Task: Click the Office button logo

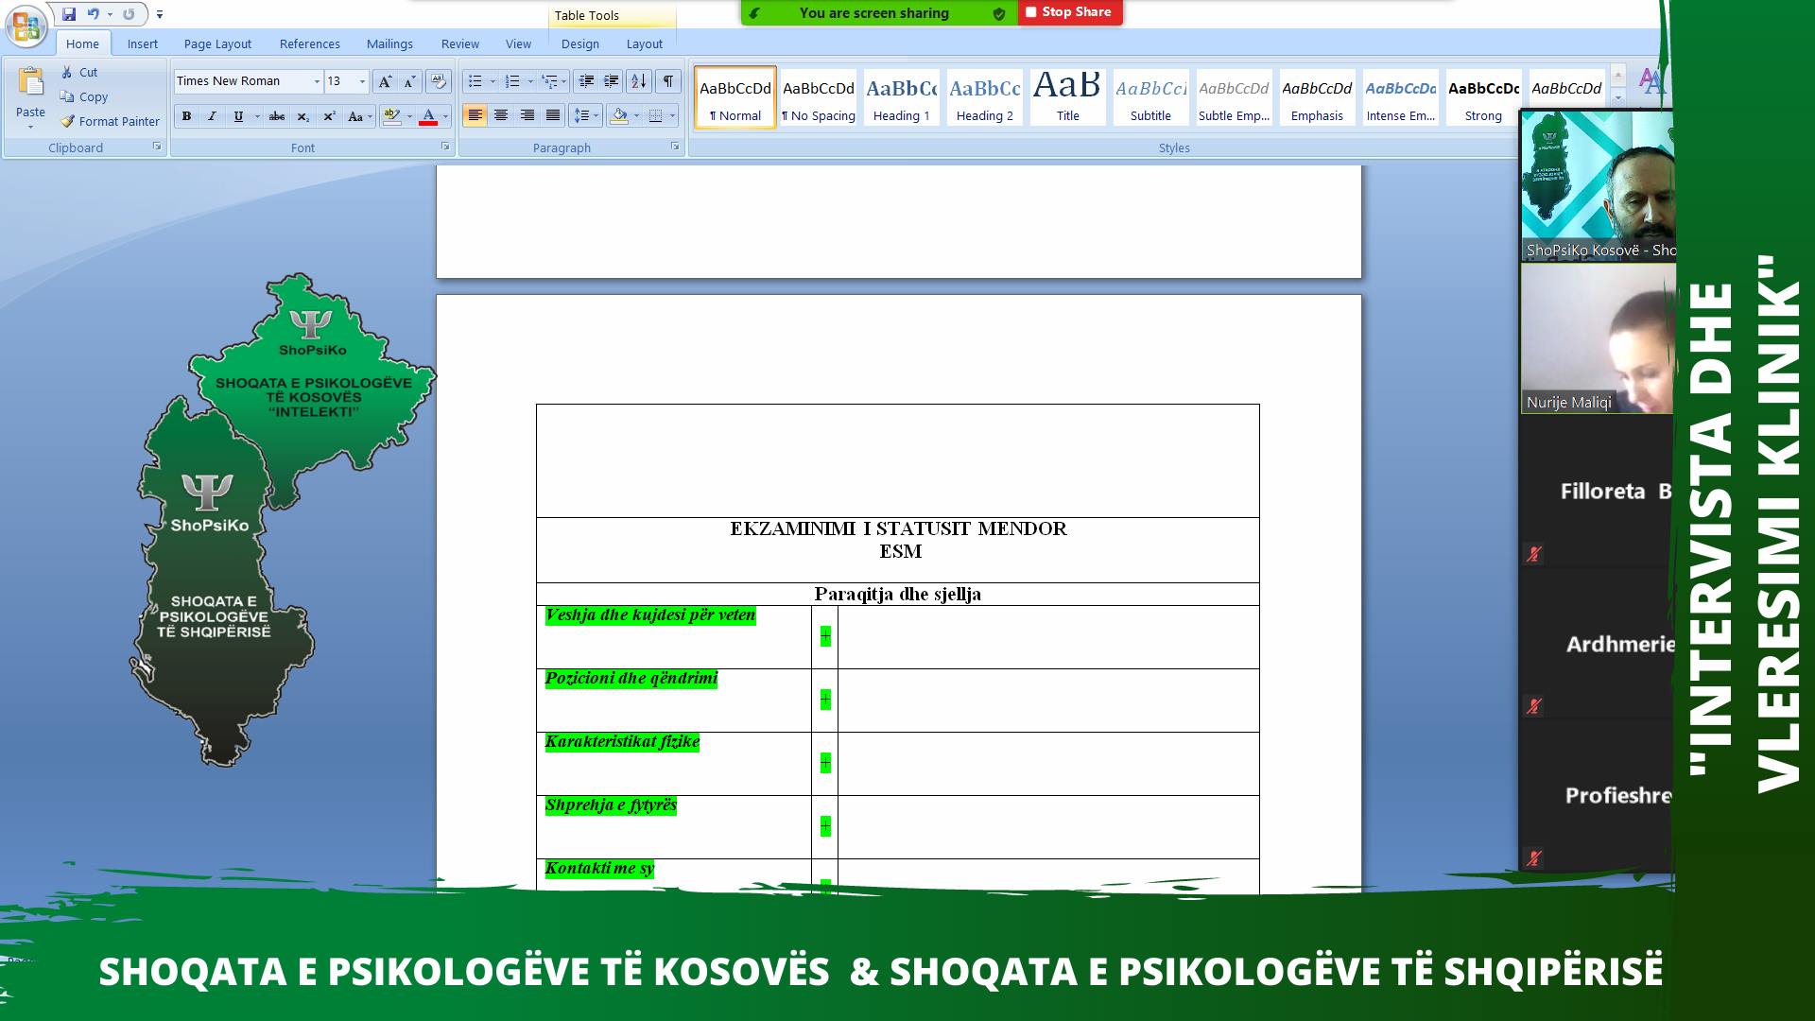Action: (26, 26)
